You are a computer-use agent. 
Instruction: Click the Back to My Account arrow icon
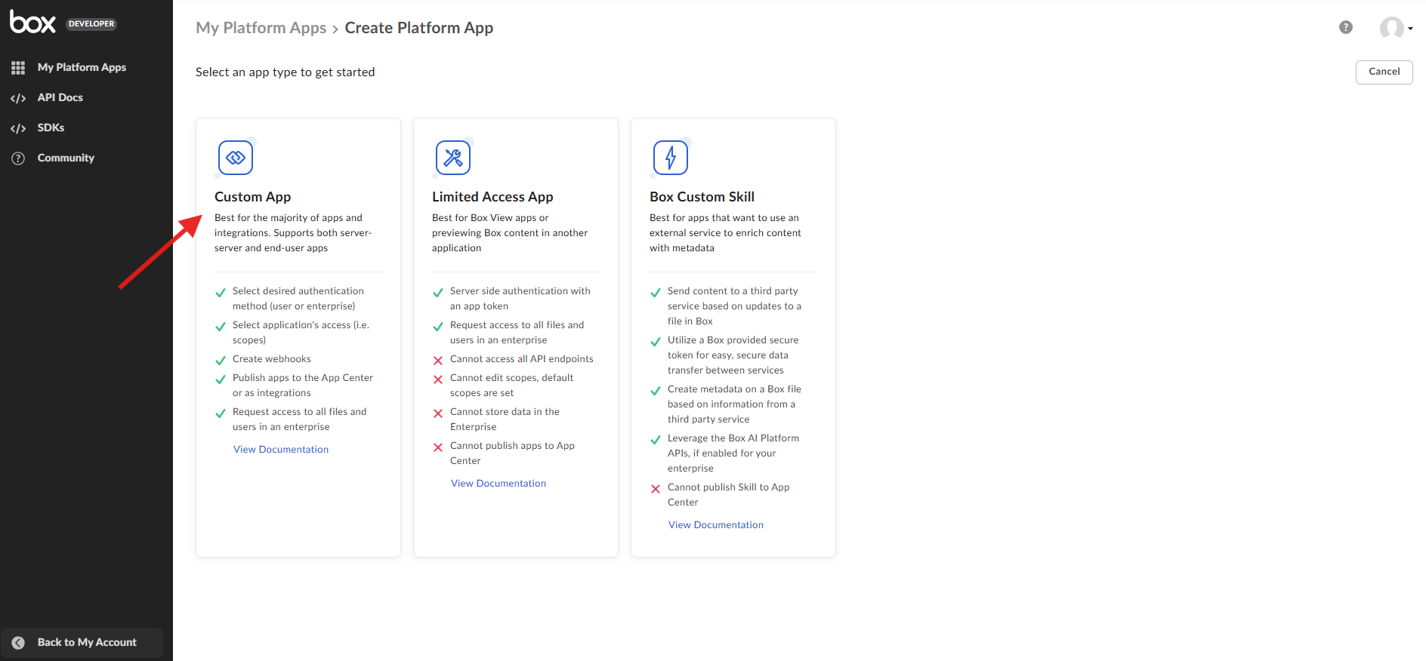(18, 643)
